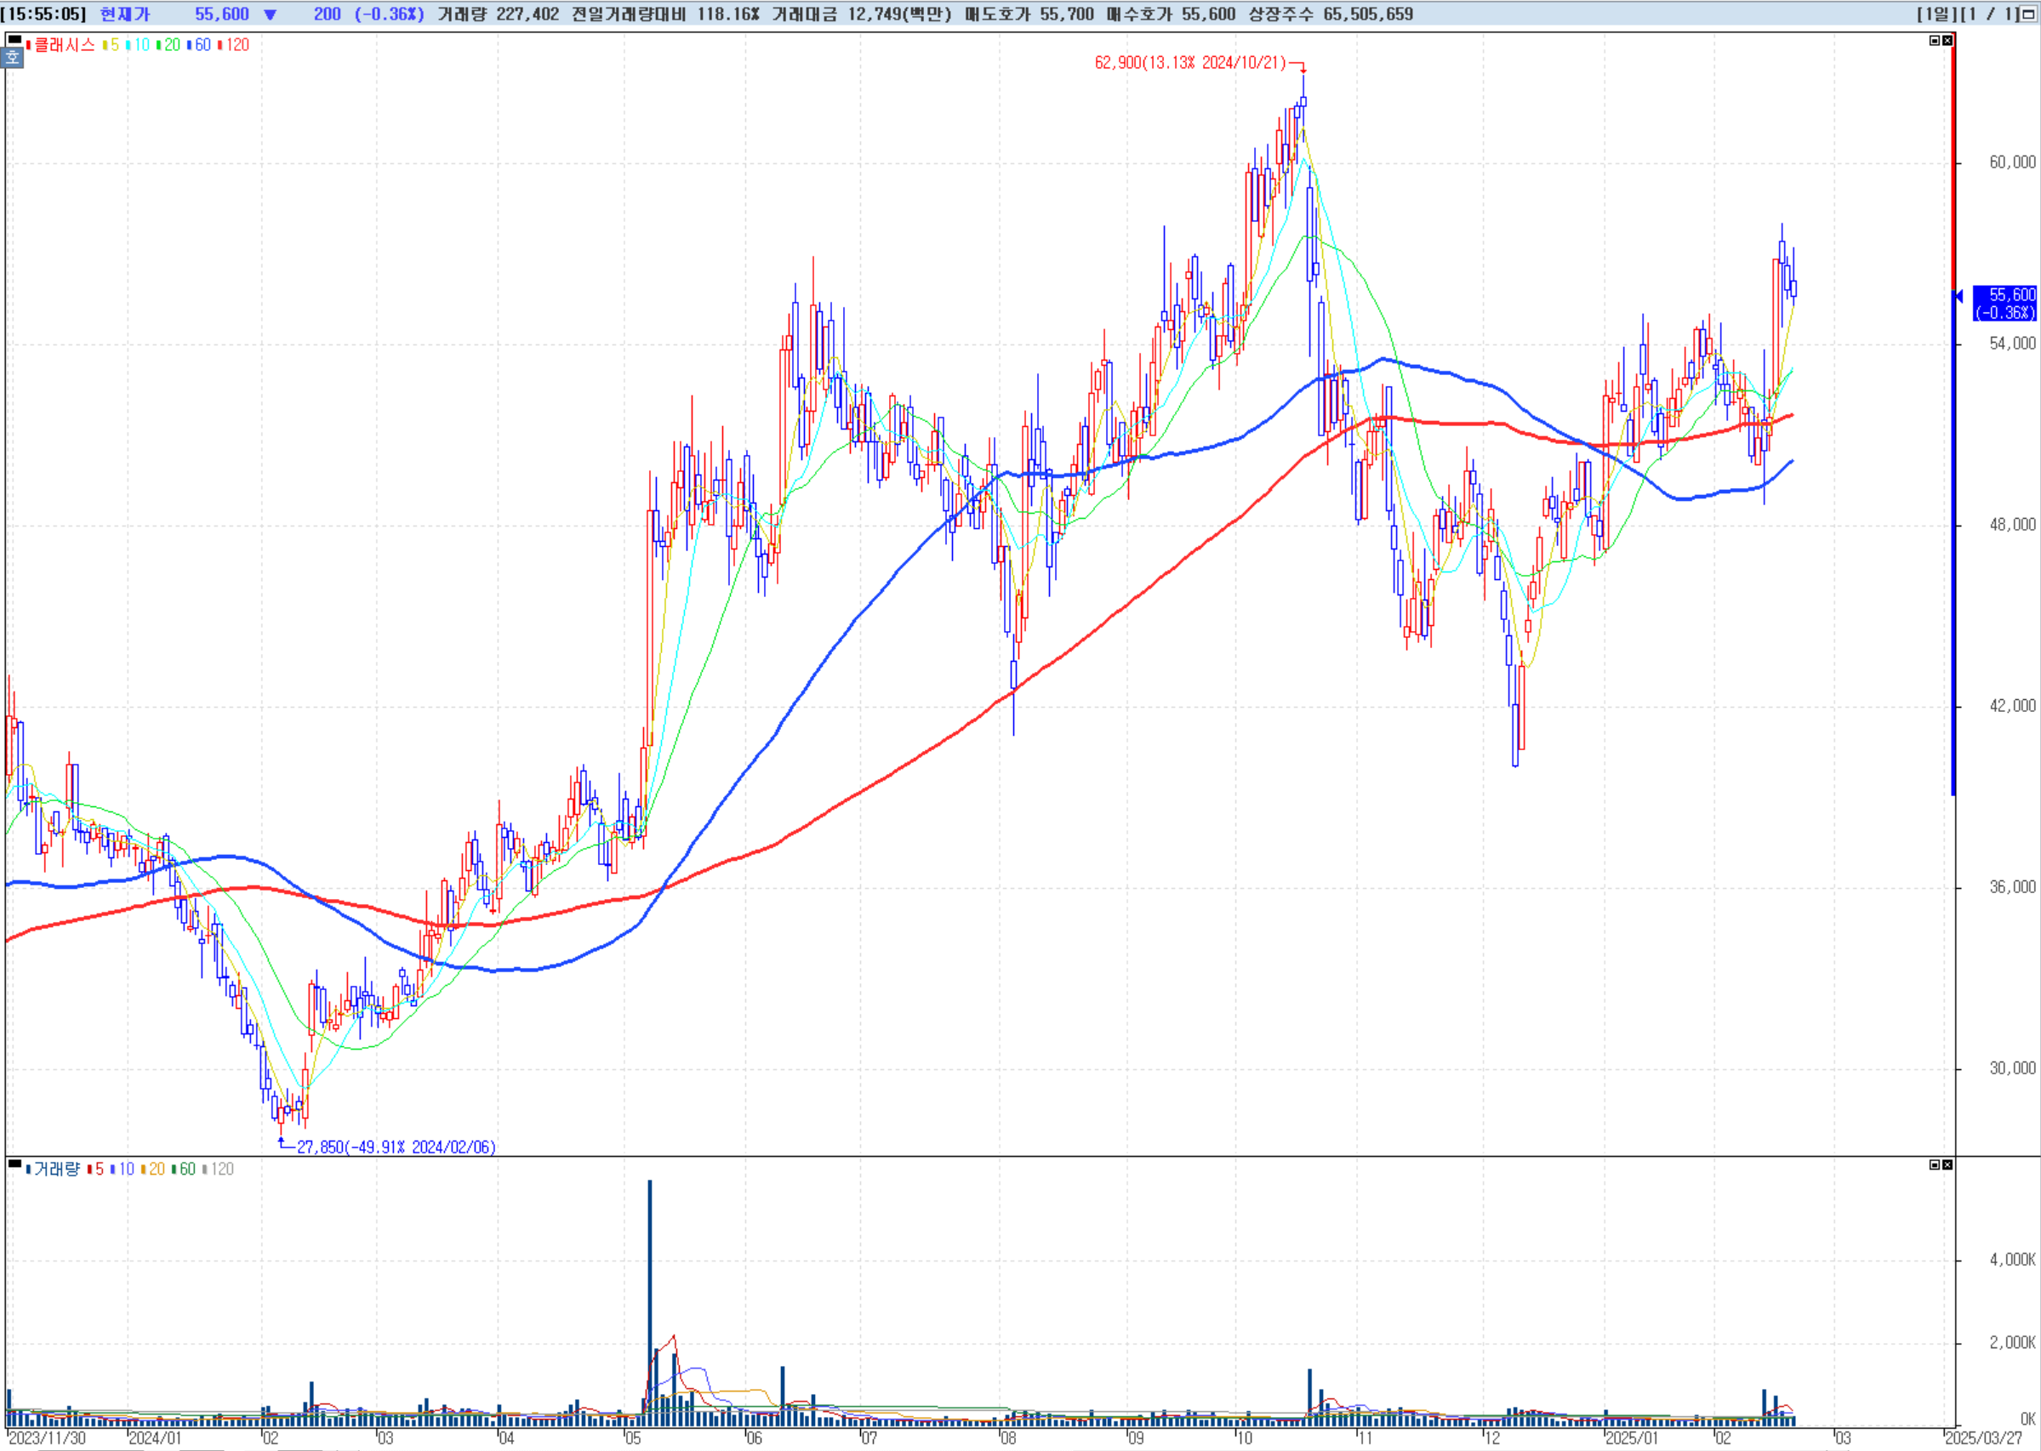Click the blue 55,600 current price axis tag

pyautogui.click(x=2005, y=303)
